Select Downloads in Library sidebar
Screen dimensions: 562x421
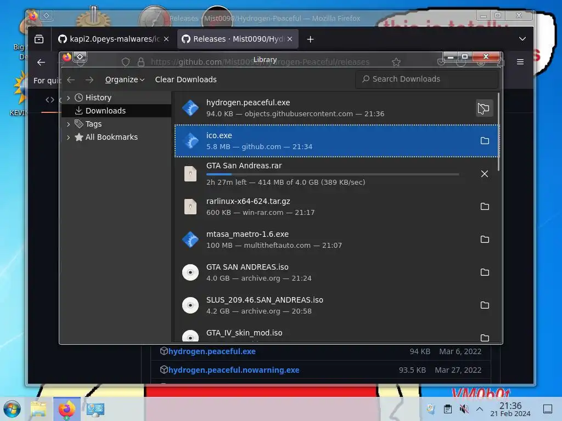(x=116, y=111)
